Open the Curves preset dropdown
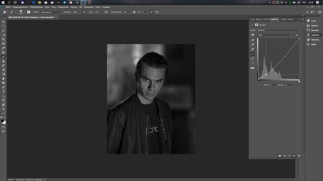The height and width of the screenshot is (181, 323). coord(279,30)
